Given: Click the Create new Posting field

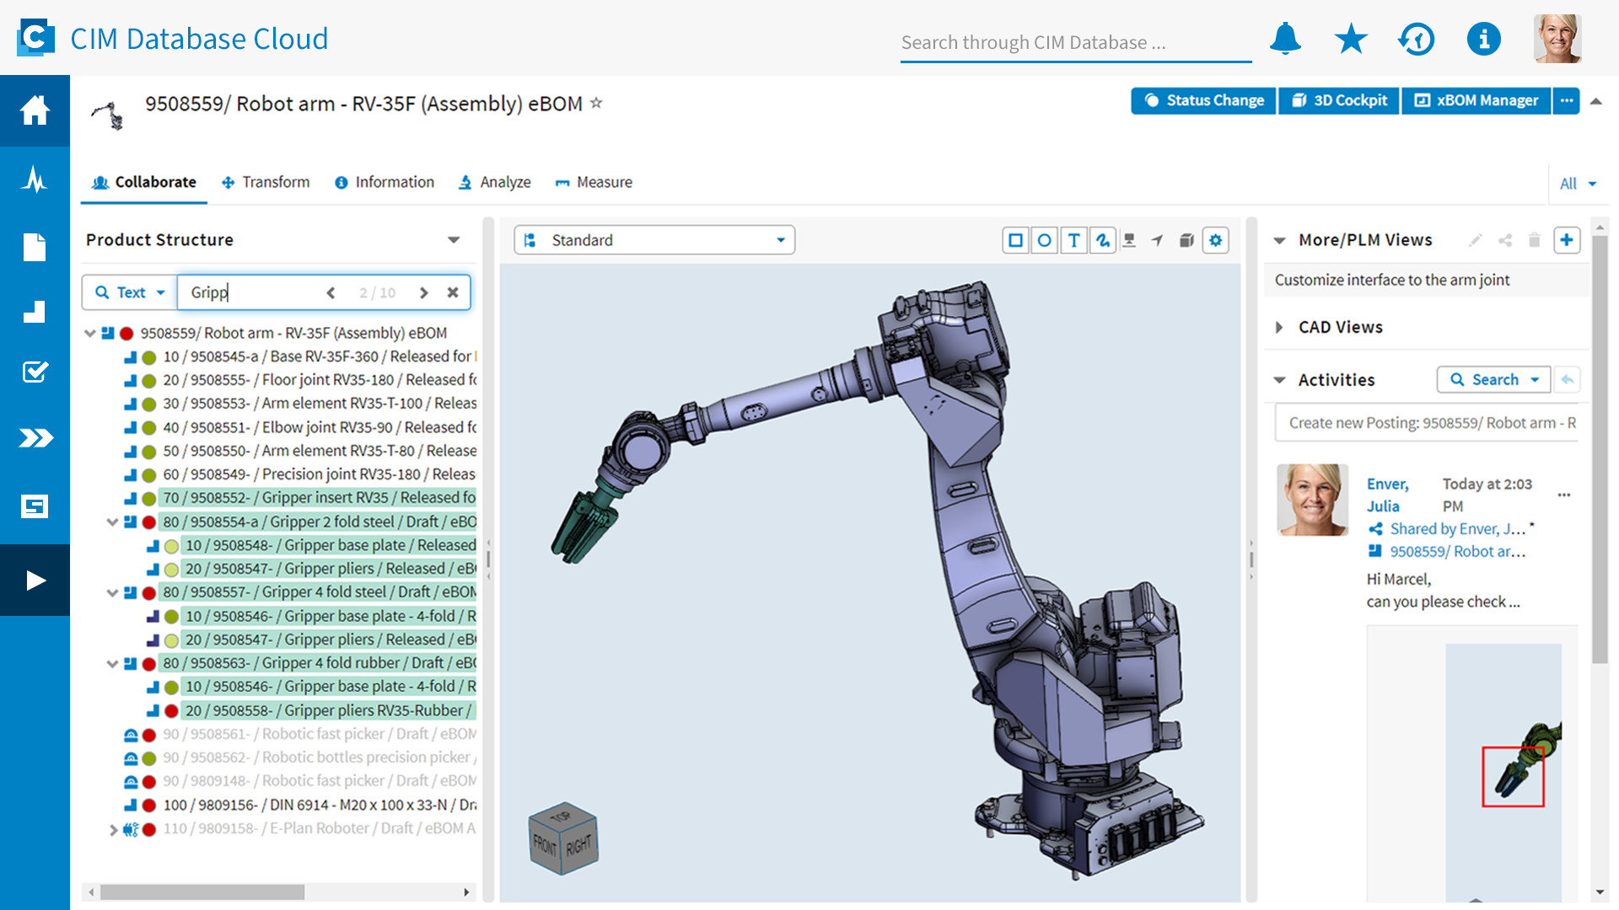Looking at the screenshot, I should 1426,423.
